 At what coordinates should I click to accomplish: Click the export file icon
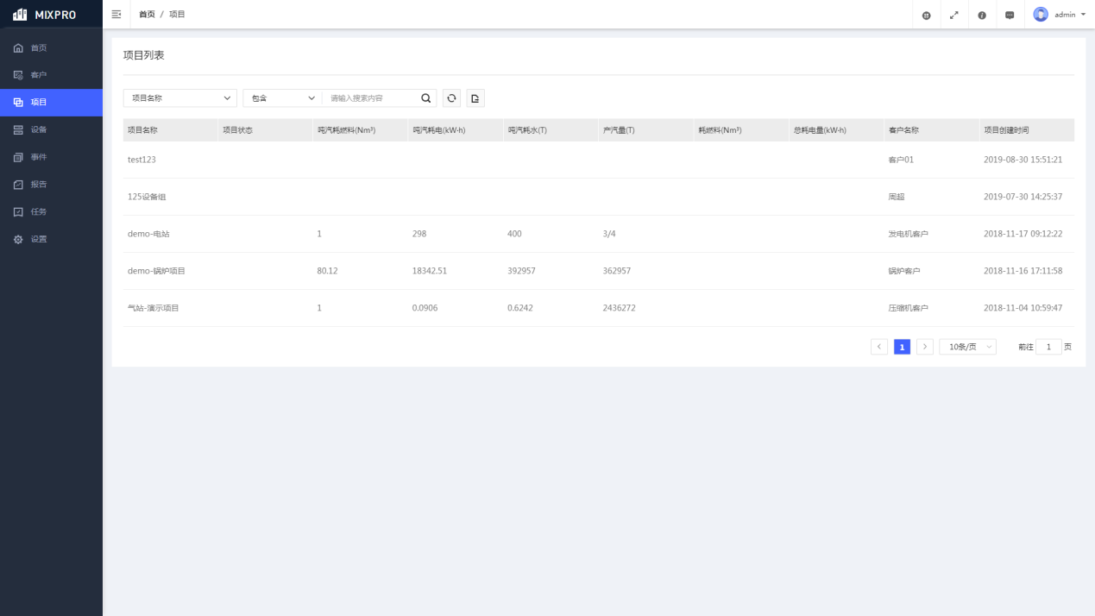[x=475, y=98]
